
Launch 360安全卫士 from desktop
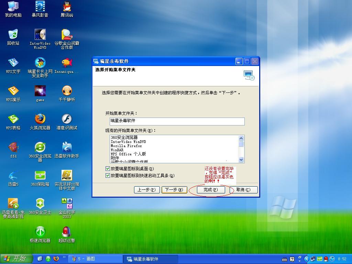[40, 207]
